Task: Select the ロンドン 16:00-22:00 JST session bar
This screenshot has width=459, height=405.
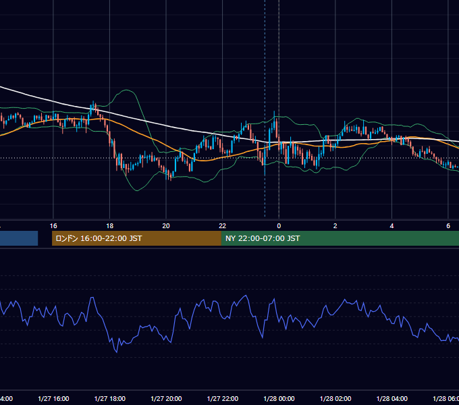Action: pyautogui.click(x=136, y=238)
